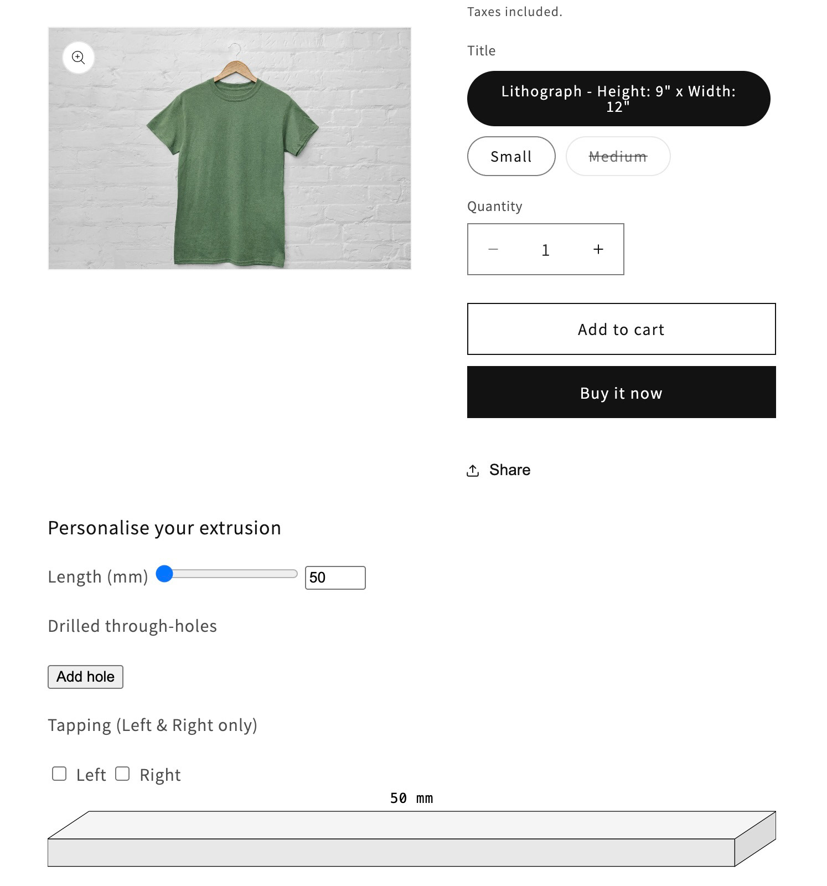This screenshot has width=827, height=886.
Task: Click the Buy it now button
Action: [x=621, y=392]
